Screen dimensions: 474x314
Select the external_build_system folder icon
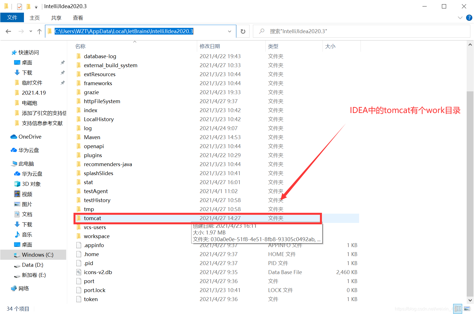tap(79, 65)
